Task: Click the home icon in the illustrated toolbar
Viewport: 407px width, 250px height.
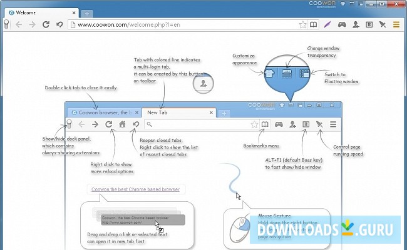Action: (122, 124)
